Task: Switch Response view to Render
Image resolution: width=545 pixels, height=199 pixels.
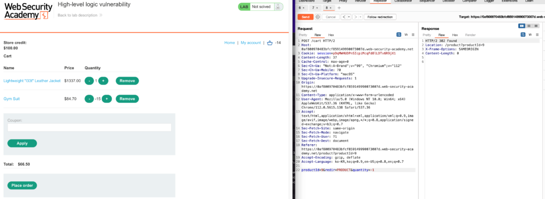Action: click(470, 35)
